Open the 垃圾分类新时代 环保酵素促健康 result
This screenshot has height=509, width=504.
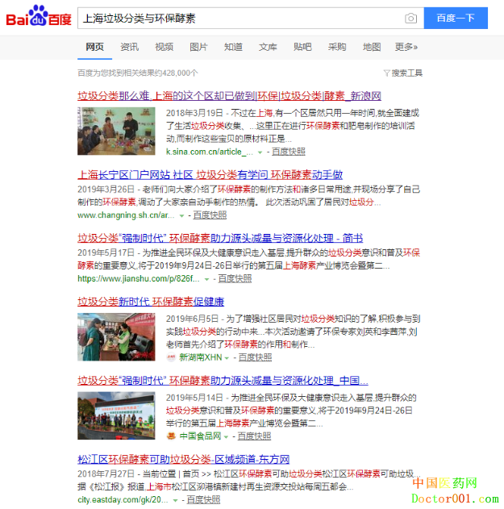pos(150,302)
